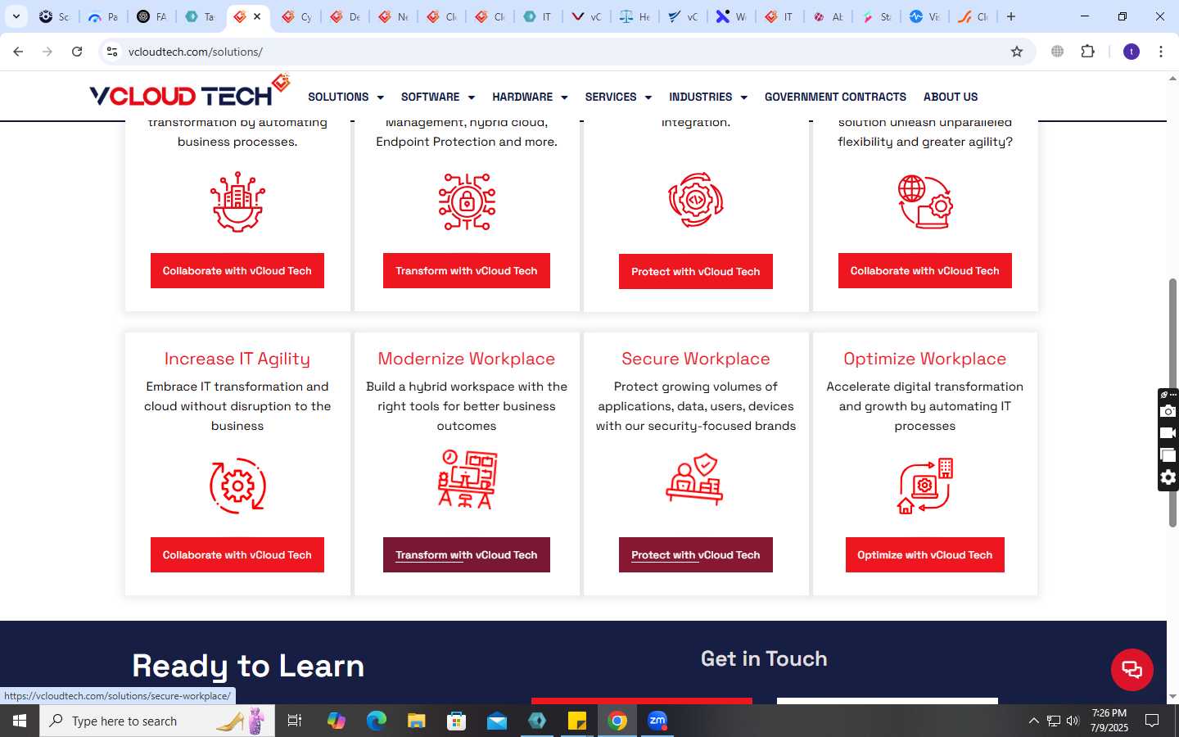Click the Windows taskbar search box

(x=157, y=721)
